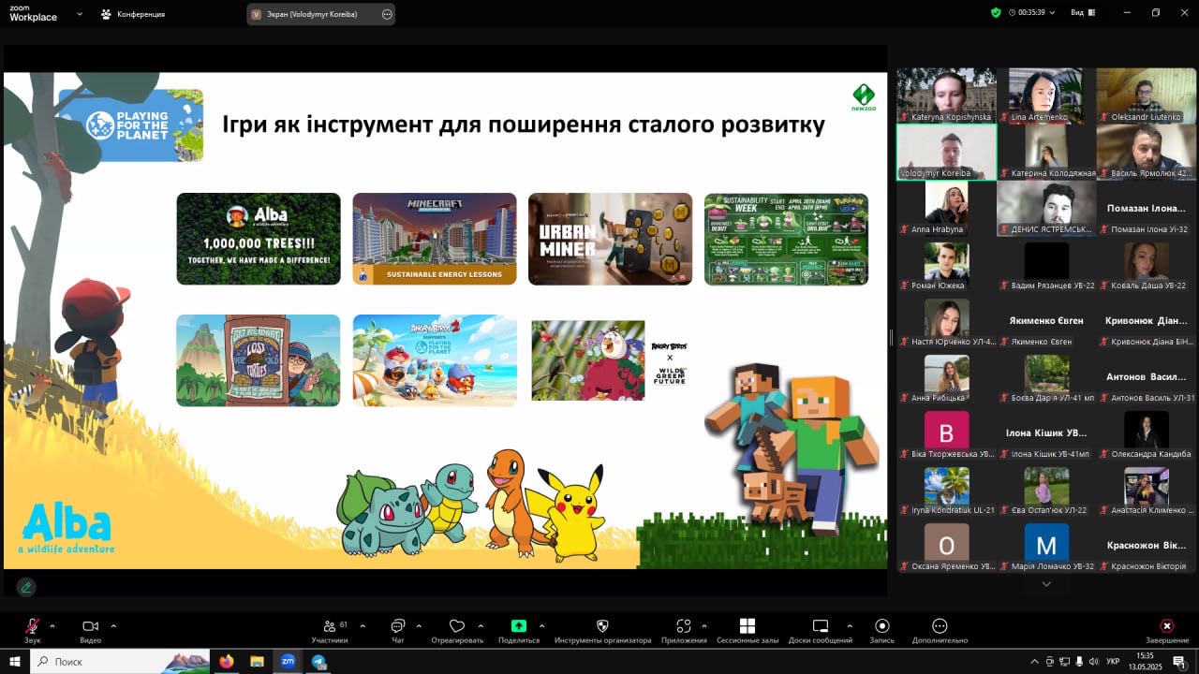Click the screen share options ellipsis icon
This screenshot has width=1199, height=674.
coord(387,14)
